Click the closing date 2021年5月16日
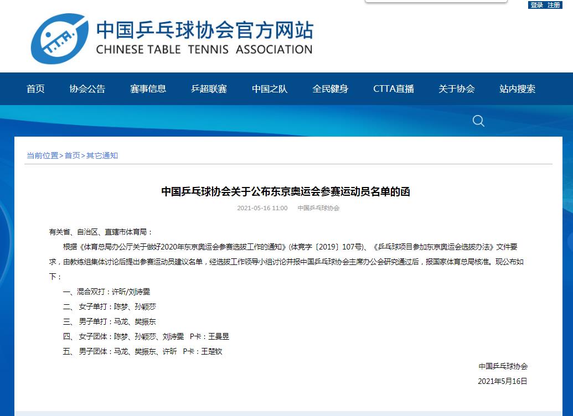 pos(503,381)
